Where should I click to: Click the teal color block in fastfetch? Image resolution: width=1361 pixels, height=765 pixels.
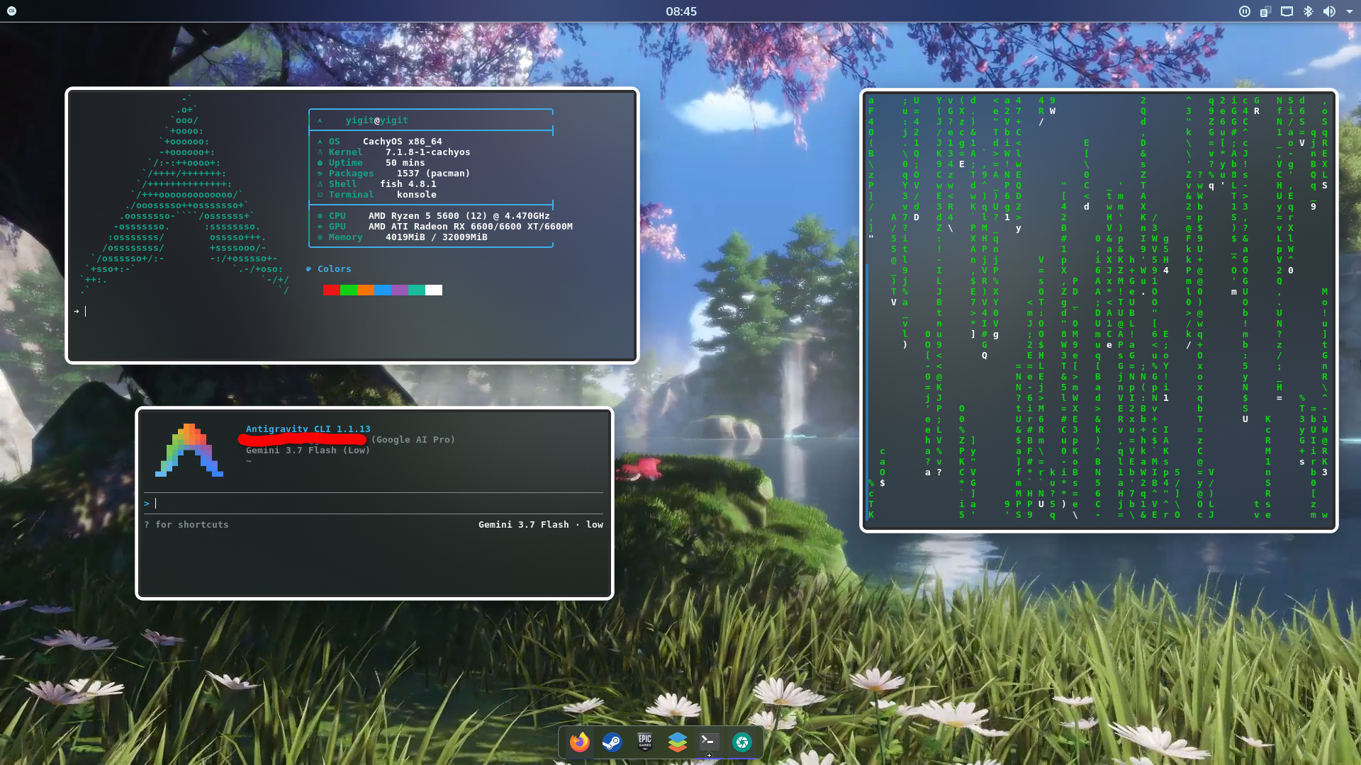coord(416,290)
